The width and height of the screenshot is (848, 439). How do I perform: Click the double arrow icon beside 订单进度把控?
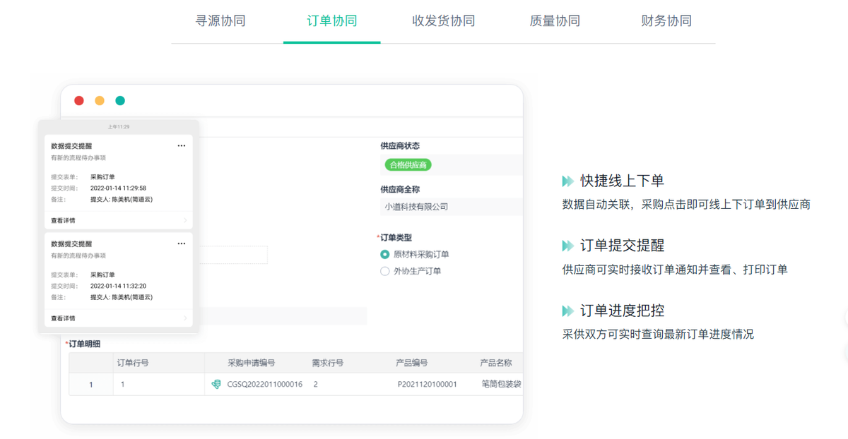click(567, 311)
